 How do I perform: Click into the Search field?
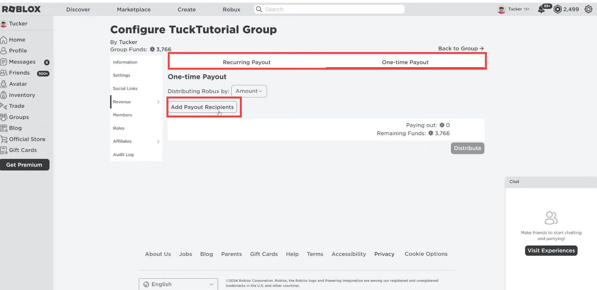point(329,9)
